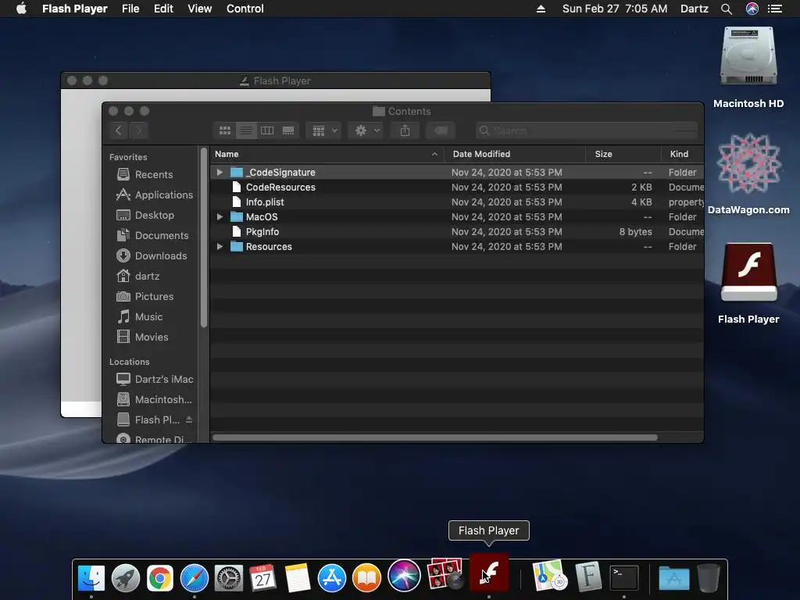
Task: Launch Launchpad rocket icon in Dock
Action: click(126, 578)
